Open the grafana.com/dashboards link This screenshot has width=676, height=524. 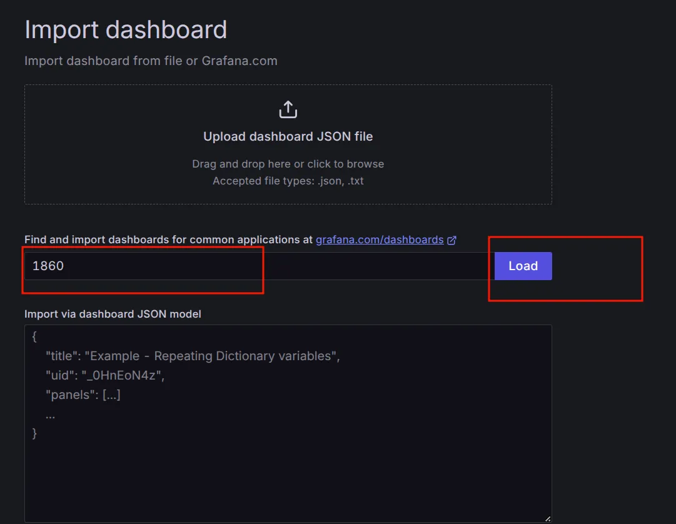380,239
